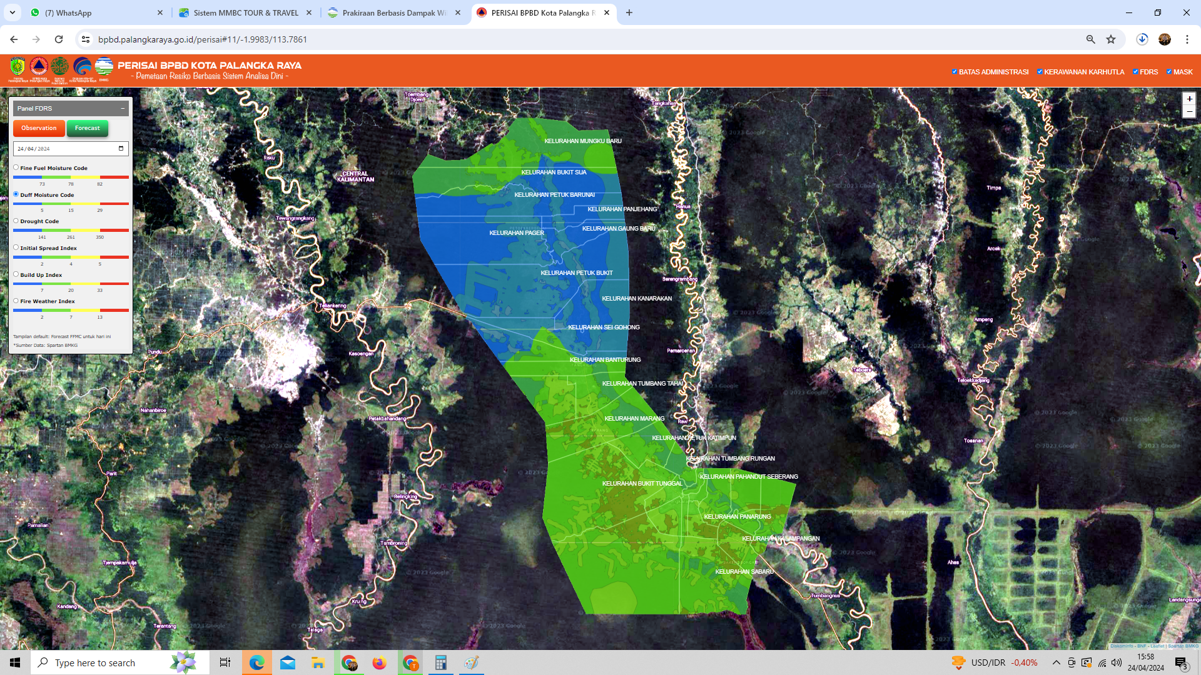Click Duff Moisture Code color legend bar

[x=71, y=204]
